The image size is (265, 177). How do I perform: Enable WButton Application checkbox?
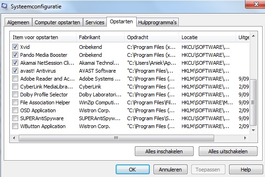(15, 126)
